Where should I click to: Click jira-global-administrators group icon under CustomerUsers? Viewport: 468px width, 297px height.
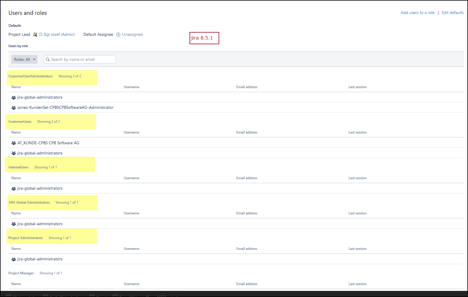[14, 153]
